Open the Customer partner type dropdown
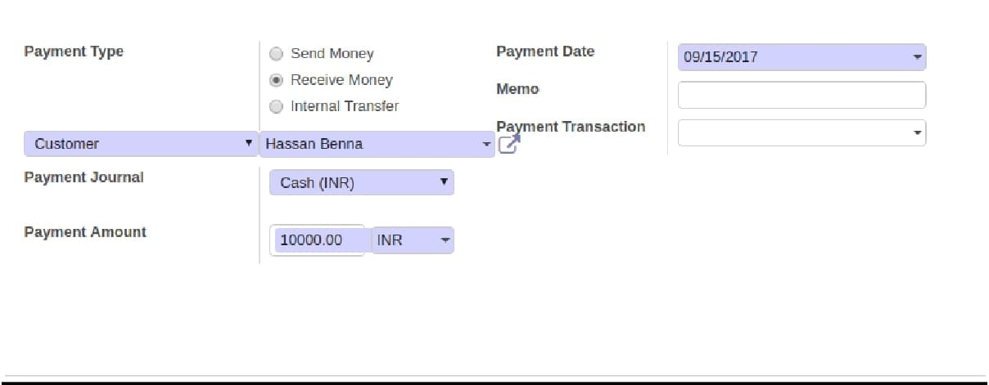 142,144
